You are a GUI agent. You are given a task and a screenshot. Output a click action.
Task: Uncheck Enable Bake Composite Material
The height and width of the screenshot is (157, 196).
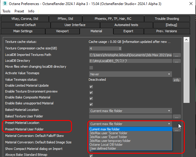[x=91, y=98]
